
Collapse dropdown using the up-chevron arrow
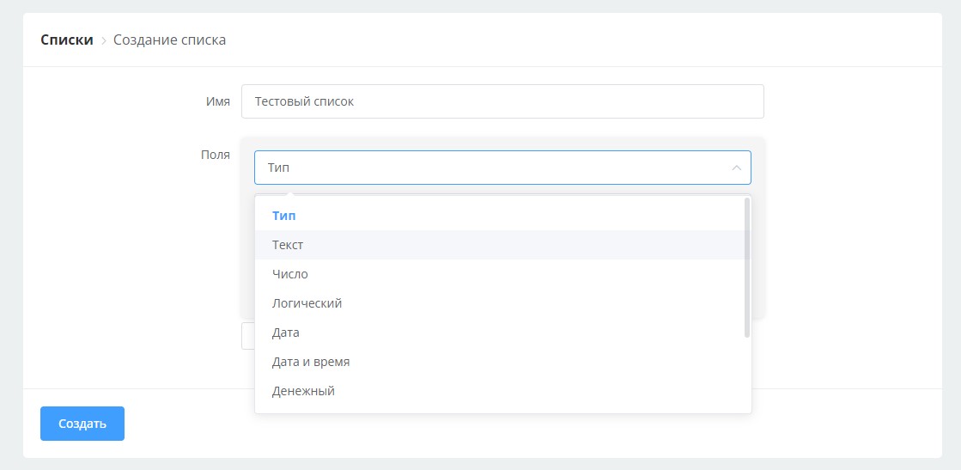736,168
